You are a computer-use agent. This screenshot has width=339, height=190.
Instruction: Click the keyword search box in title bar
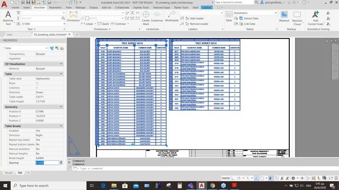[234, 2]
